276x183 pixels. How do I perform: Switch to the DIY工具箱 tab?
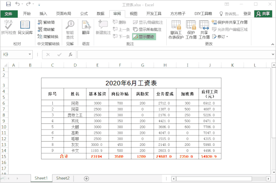[203, 13]
